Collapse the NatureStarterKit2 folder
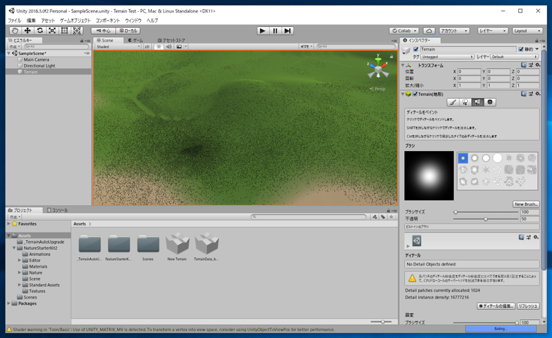This screenshot has height=338, width=552. 14,248
